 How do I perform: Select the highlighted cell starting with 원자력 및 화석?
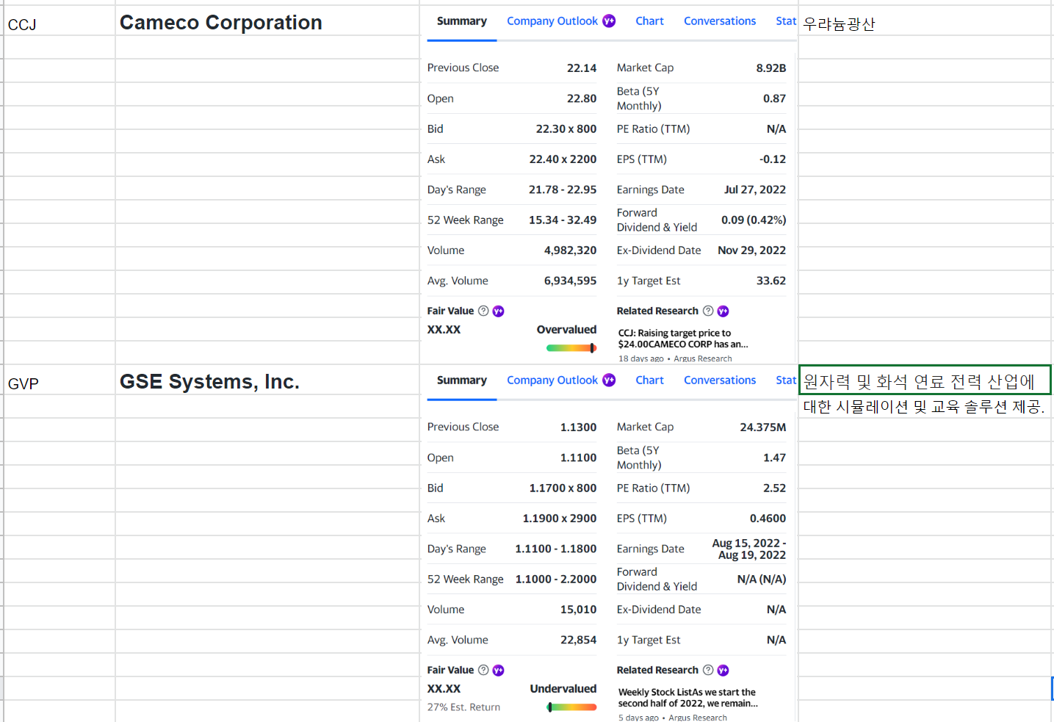[925, 380]
